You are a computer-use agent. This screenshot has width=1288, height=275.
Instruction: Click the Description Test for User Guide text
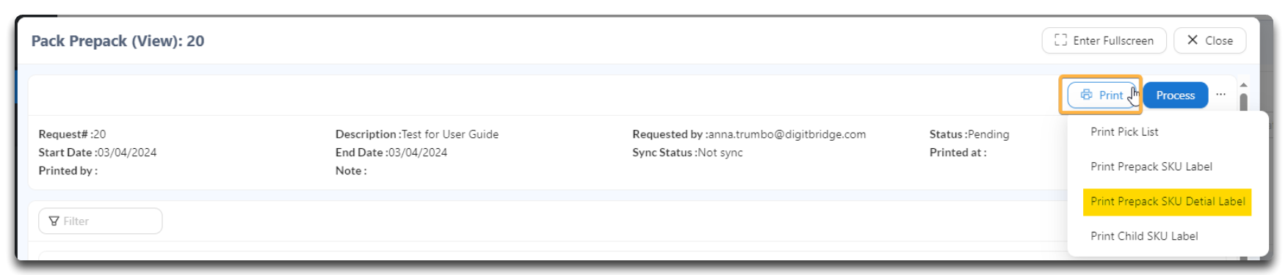417,134
